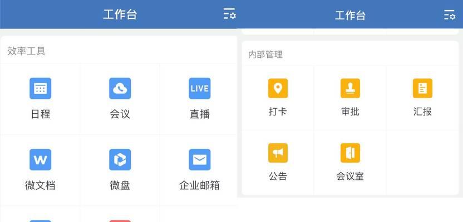Click the 内部管理 section heading
The width and height of the screenshot is (463, 222).
pyautogui.click(x=265, y=54)
